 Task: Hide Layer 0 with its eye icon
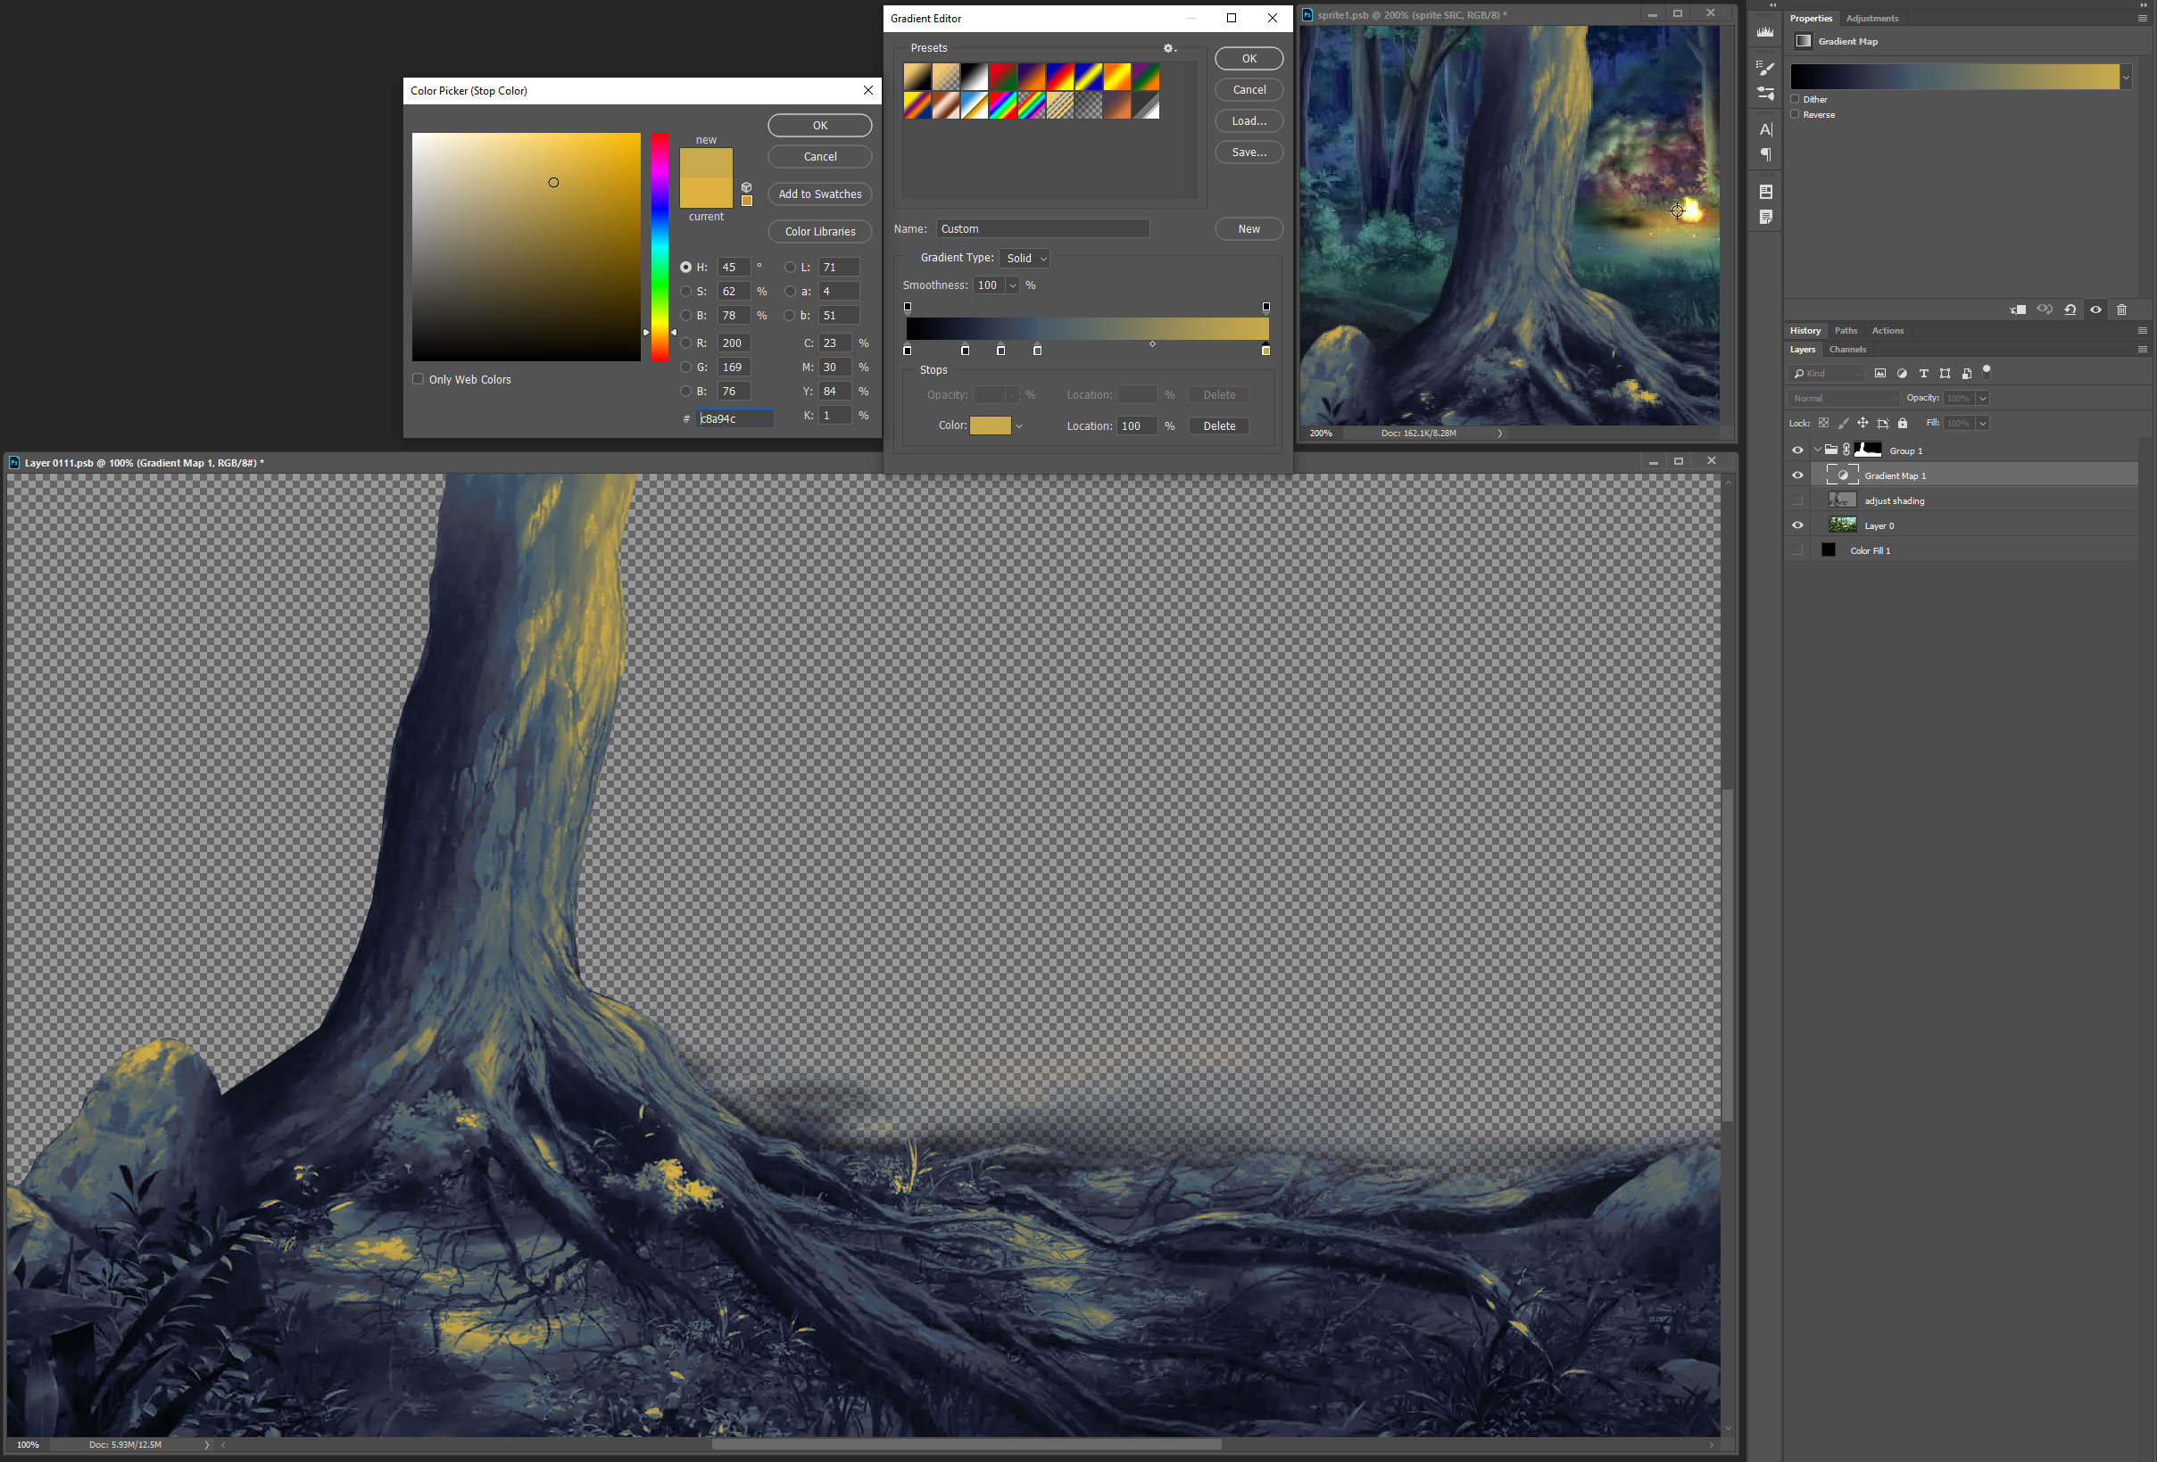1798,526
